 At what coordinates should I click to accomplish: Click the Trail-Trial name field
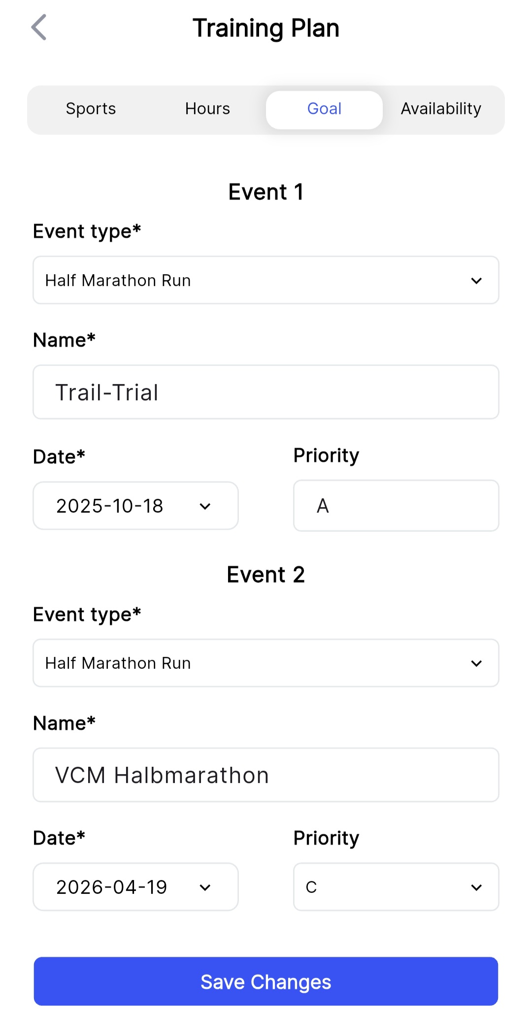click(266, 392)
